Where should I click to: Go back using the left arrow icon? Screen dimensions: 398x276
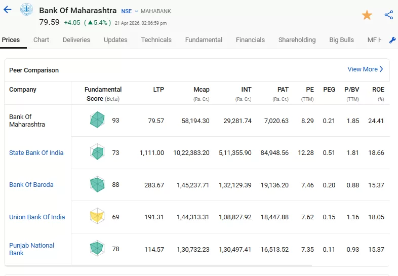coord(8,10)
